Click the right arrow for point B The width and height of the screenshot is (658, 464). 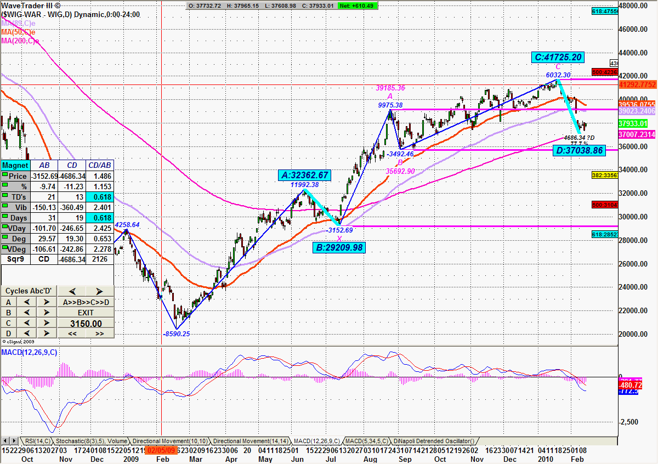click(x=46, y=313)
